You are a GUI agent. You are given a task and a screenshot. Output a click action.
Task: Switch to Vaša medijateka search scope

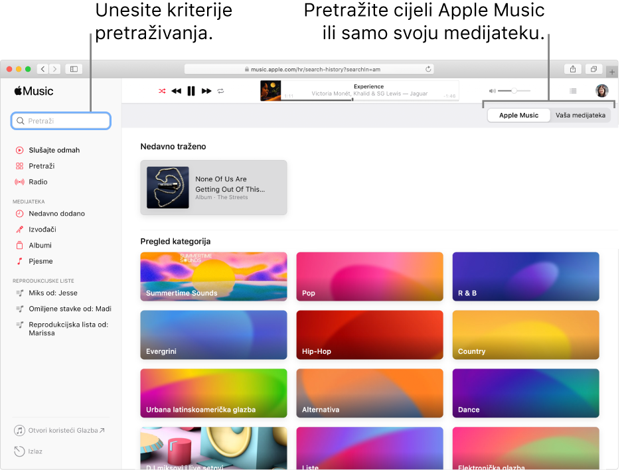click(580, 116)
